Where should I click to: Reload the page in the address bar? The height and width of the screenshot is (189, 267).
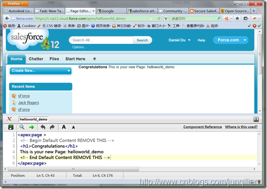coord(159,19)
